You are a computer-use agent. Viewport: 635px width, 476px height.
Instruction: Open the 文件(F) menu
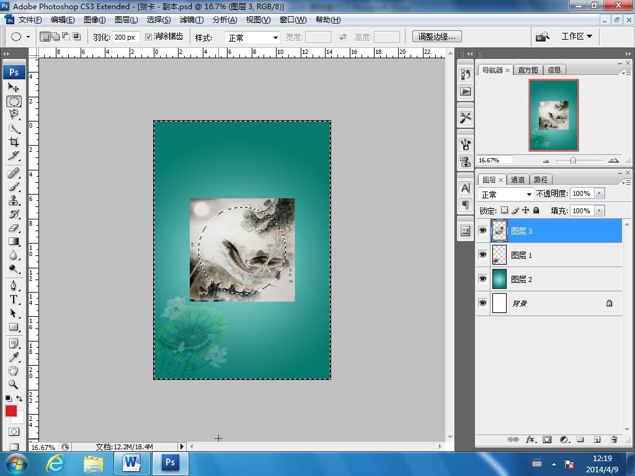coord(30,20)
